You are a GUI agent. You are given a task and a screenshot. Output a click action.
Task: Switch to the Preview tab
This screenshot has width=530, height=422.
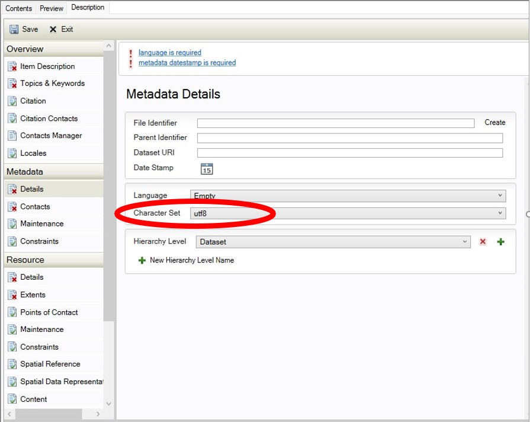(50, 8)
